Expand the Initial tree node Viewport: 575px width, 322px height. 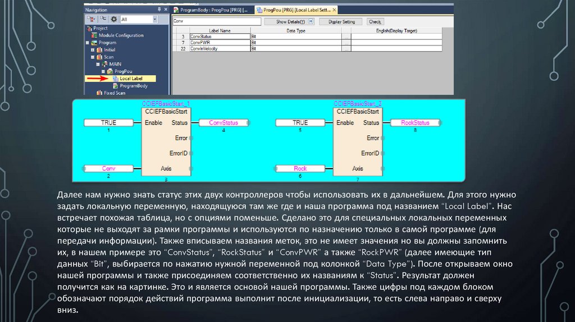93,50
